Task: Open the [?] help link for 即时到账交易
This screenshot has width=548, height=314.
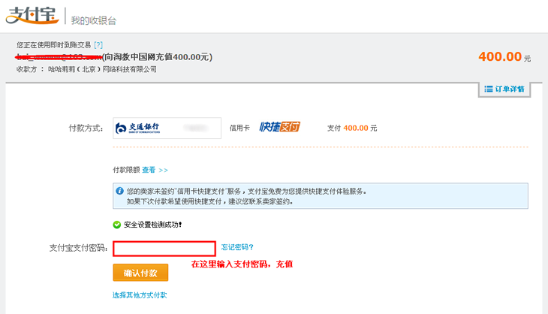Action: (x=98, y=45)
